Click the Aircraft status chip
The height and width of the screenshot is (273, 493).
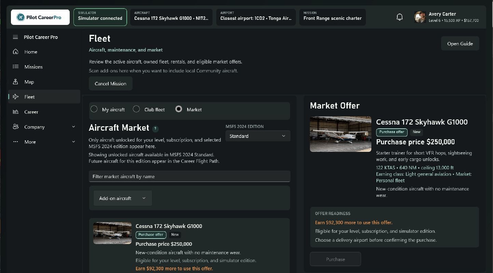(x=171, y=17)
